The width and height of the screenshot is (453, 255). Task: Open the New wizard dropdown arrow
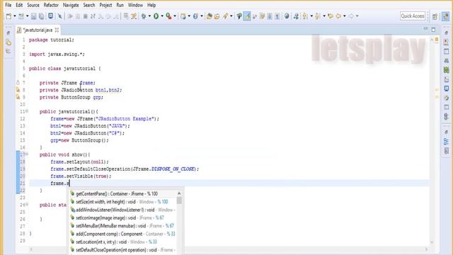click(x=14, y=16)
